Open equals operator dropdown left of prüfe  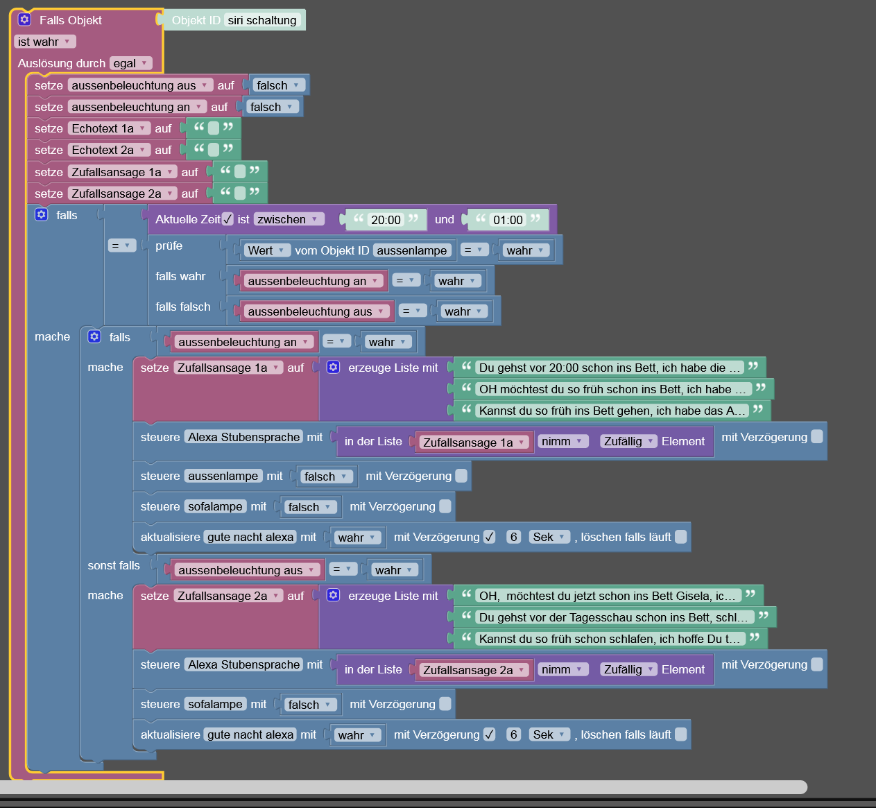(122, 245)
